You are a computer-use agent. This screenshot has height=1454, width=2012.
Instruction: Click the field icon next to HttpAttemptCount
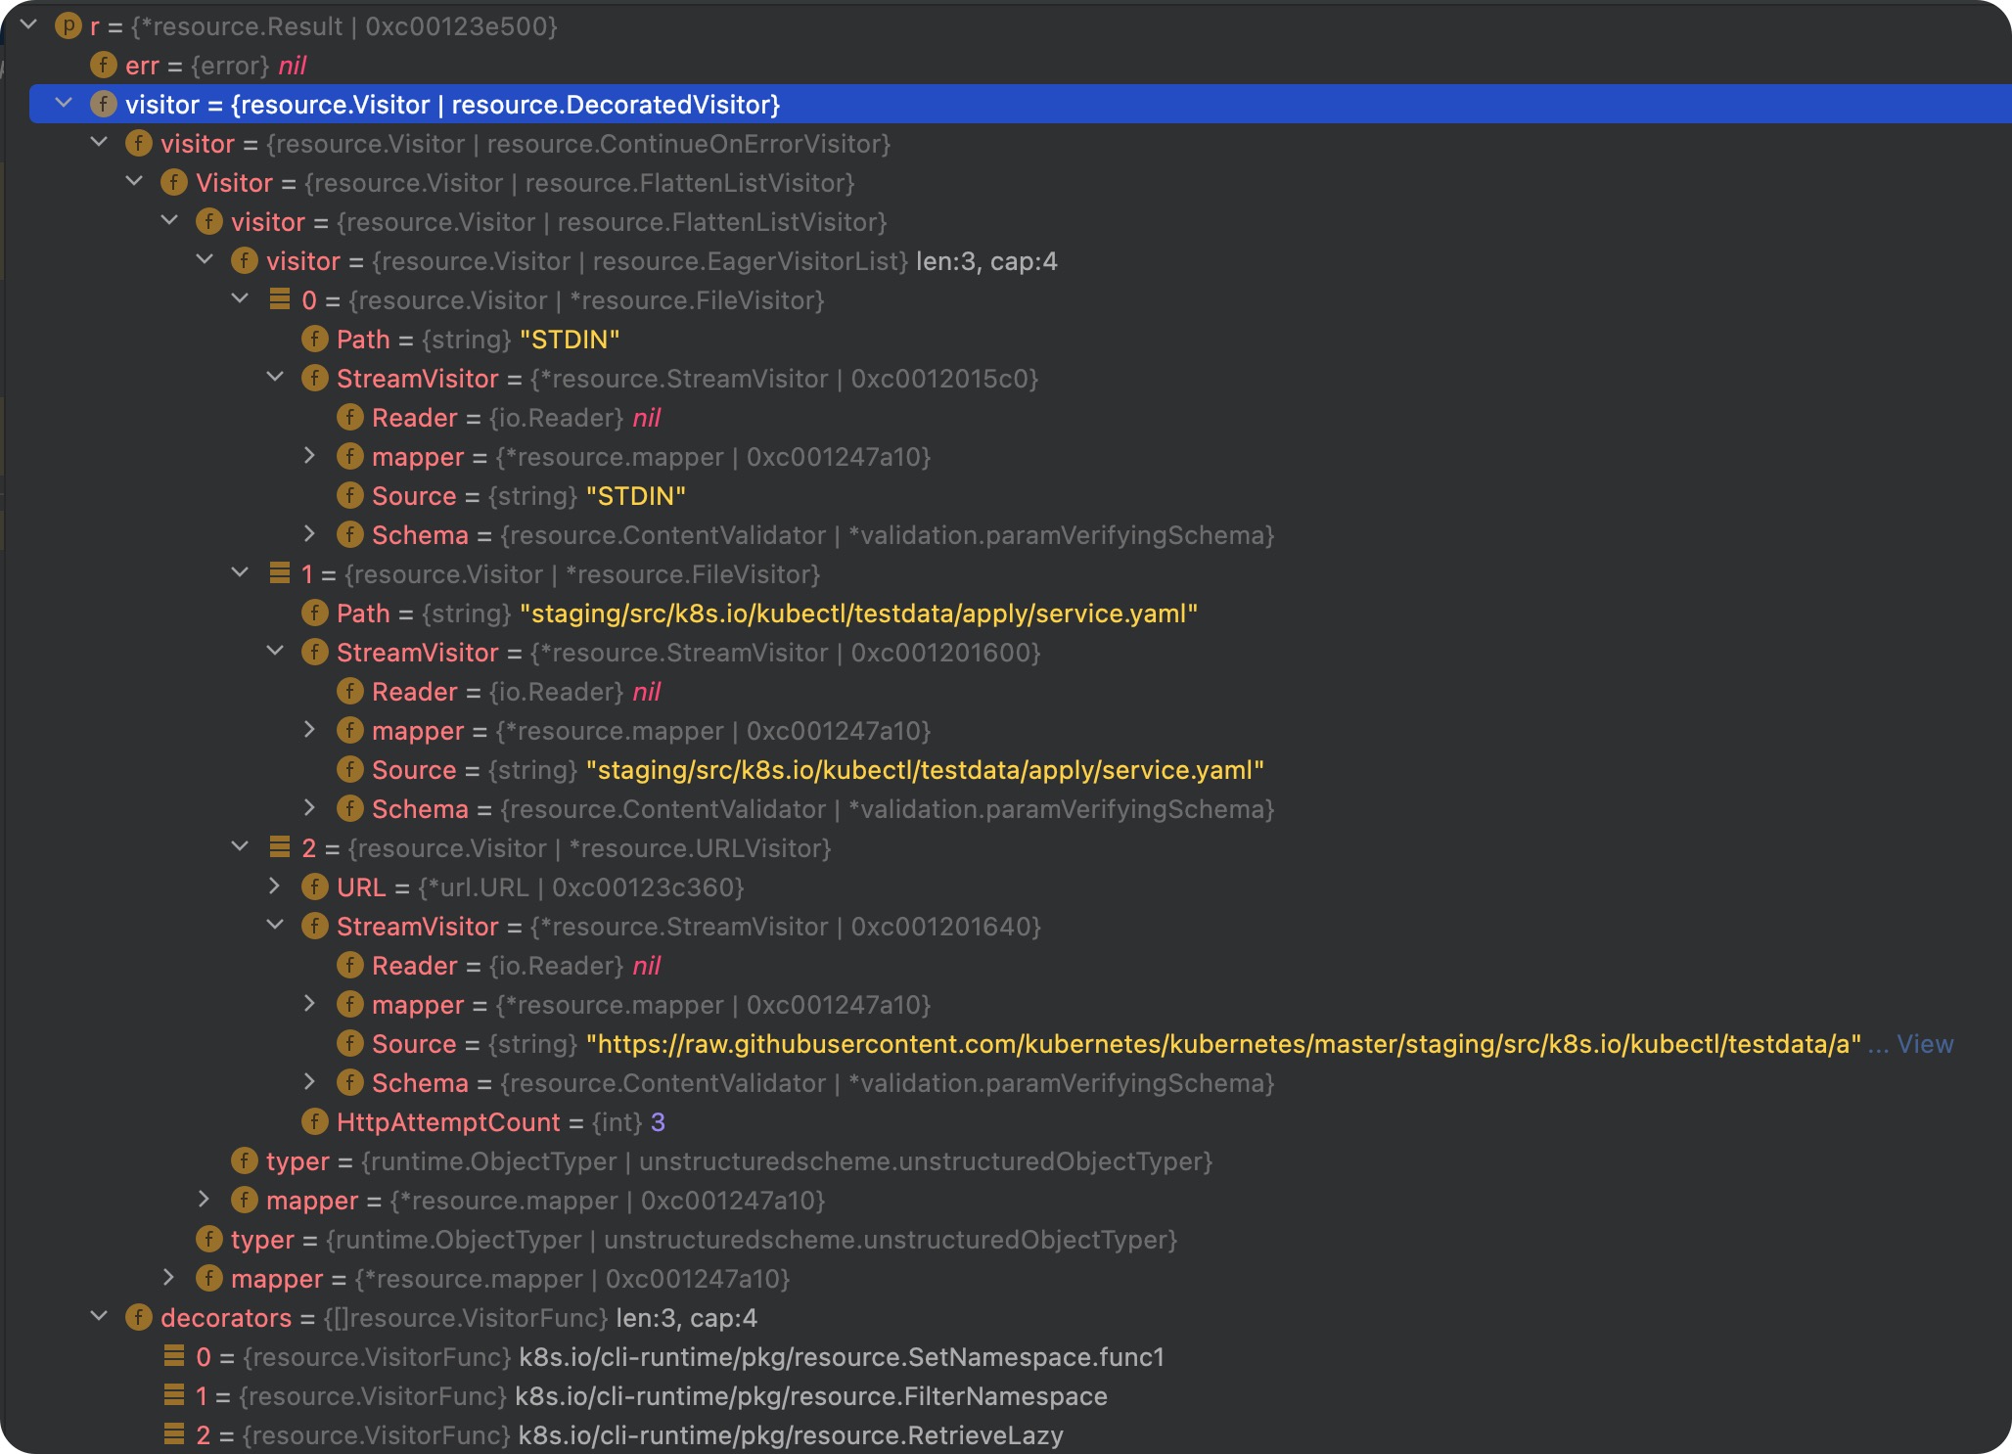tap(314, 1122)
